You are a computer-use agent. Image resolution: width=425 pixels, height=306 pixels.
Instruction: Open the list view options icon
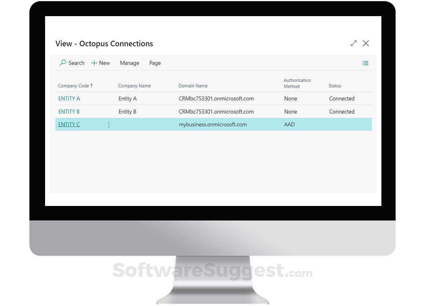click(365, 63)
